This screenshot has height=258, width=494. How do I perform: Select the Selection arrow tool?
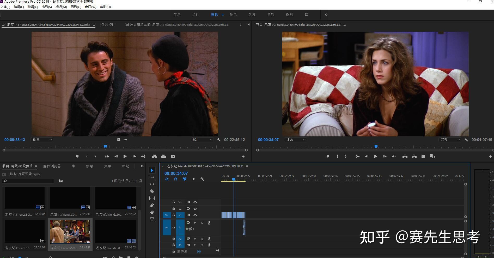[x=152, y=170]
